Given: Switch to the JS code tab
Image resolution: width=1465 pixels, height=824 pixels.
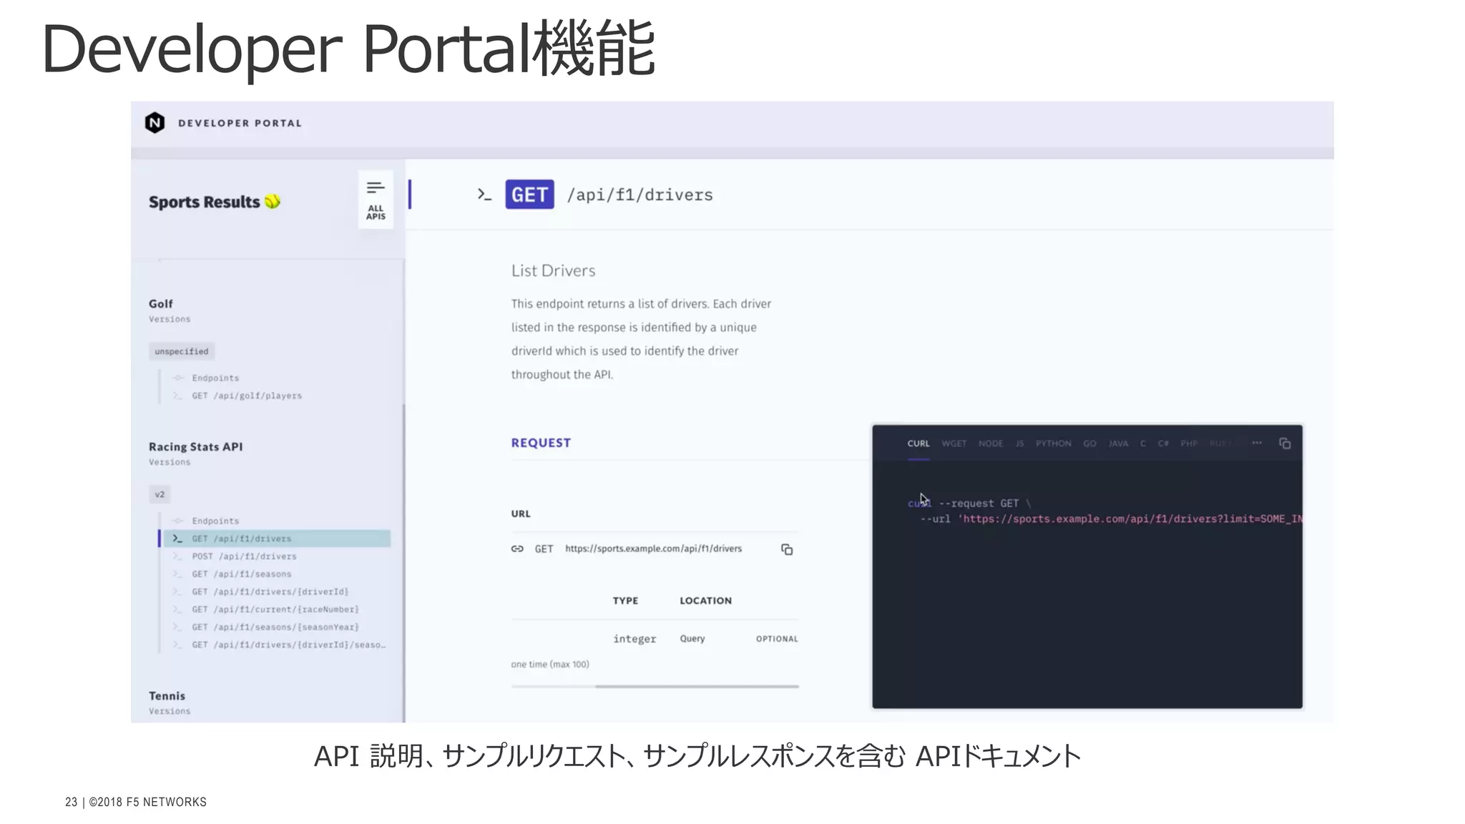Looking at the screenshot, I should pos(1019,443).
